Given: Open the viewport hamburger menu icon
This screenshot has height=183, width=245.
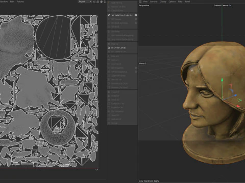Looking at the screenshot, I should click(140, 2).
